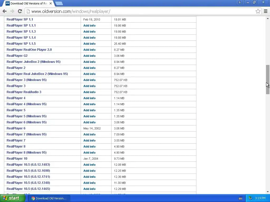This screenshot has height=202, width=270.
Task: Open the plain RealPlayer 6 link
Action: coord(16,128)
